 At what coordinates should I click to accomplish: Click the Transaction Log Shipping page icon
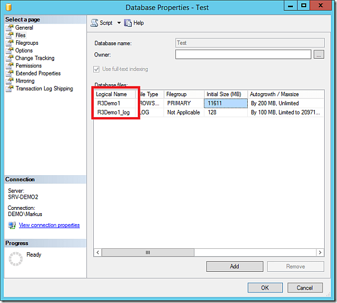click(x=9, y=89)
